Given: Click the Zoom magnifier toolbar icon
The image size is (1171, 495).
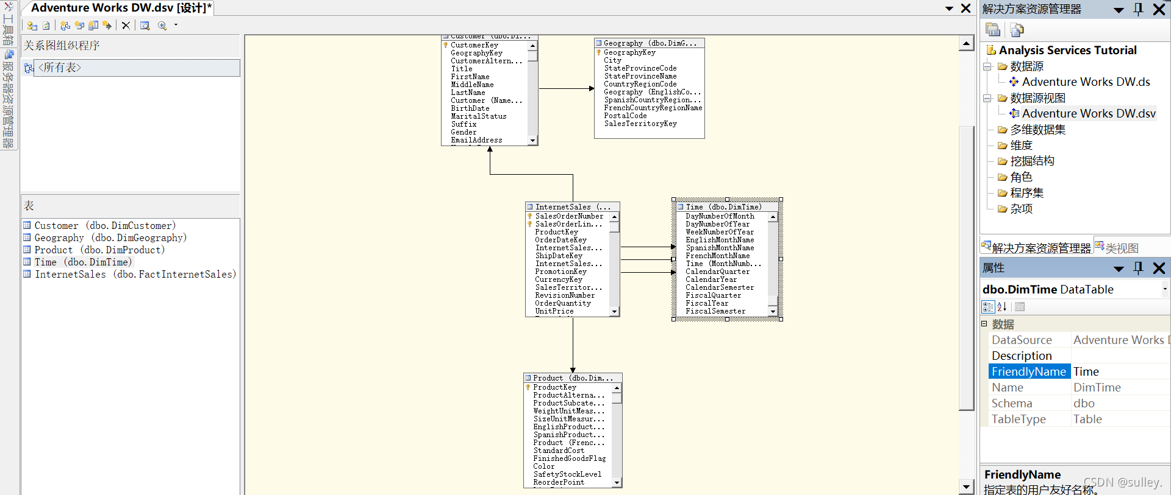Looking at the screenshot, I should (162, 26).
